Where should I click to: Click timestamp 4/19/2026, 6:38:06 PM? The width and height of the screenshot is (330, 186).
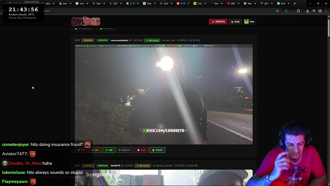[186, 166]
